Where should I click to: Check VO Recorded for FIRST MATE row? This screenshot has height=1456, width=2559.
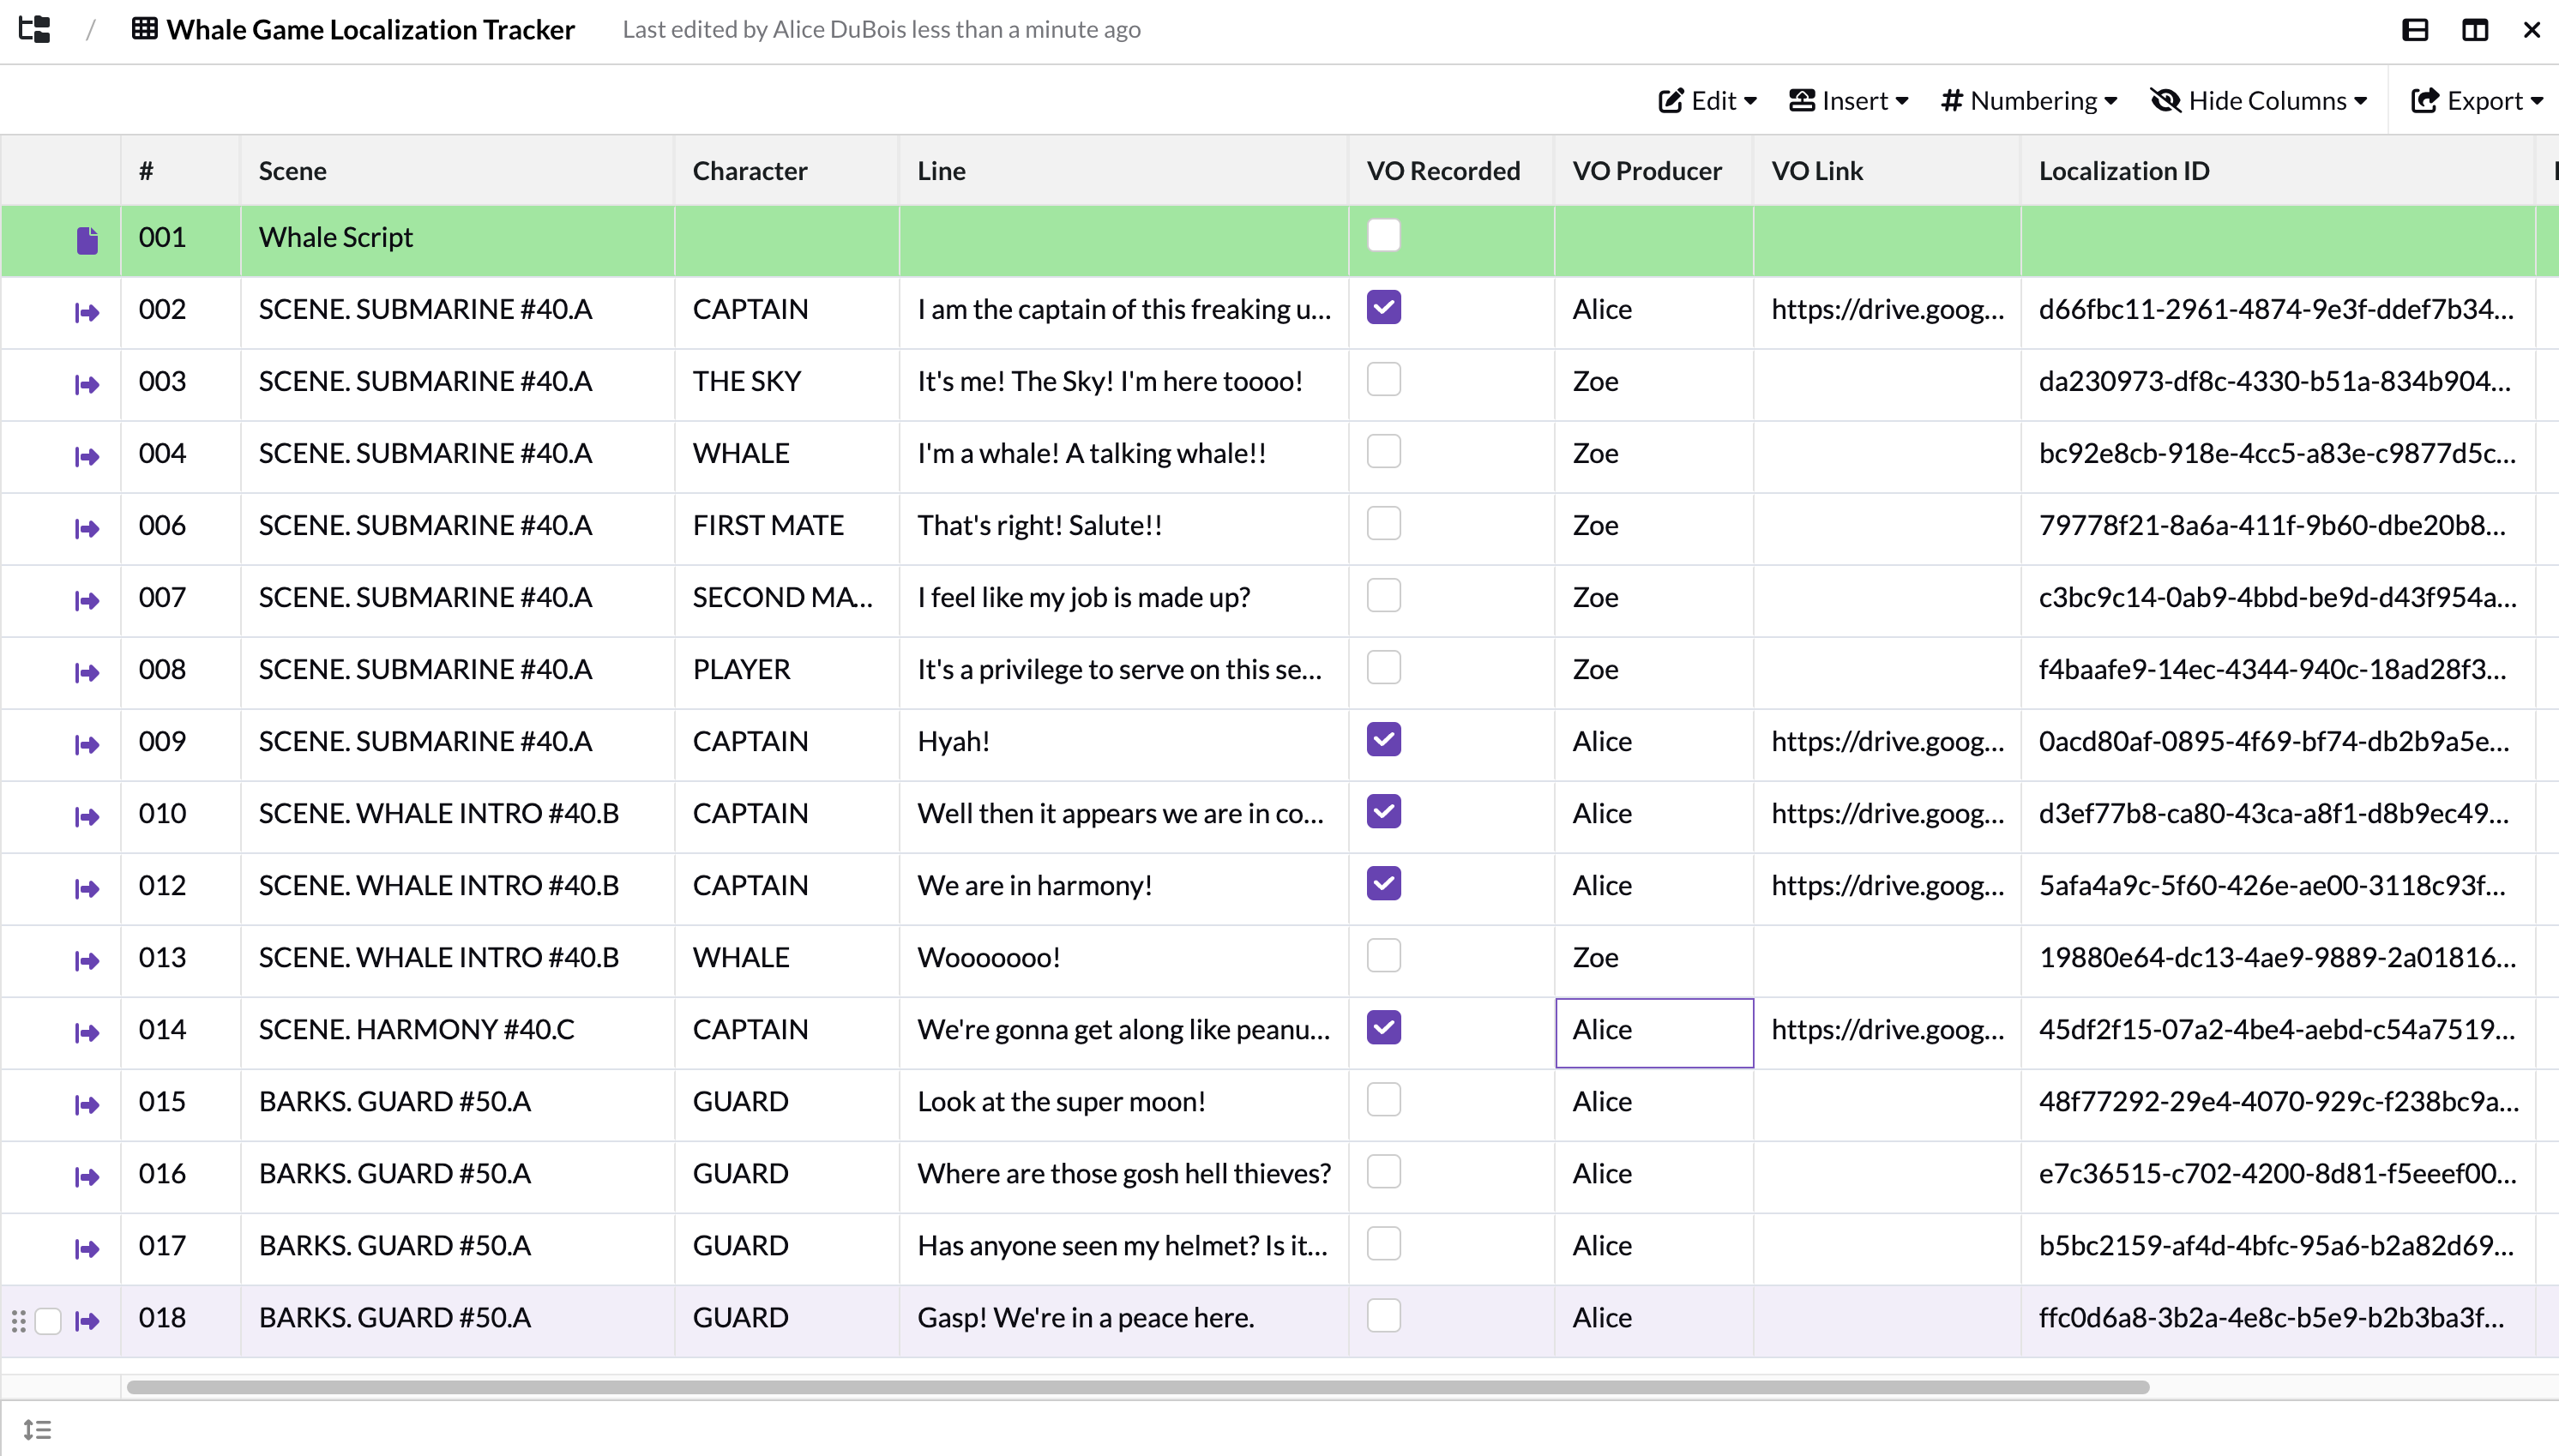point(1384,524)
